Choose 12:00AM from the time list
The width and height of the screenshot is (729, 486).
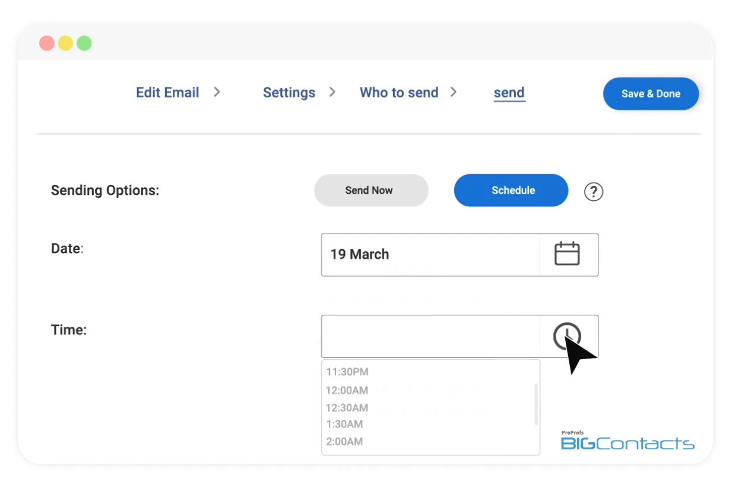[x=347, y=390]
